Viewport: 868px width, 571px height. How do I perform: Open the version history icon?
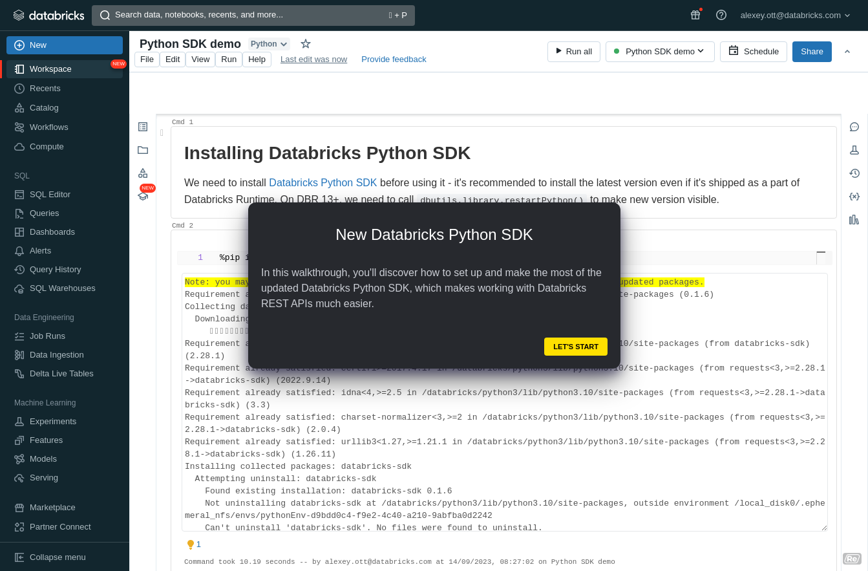point(854,173)
